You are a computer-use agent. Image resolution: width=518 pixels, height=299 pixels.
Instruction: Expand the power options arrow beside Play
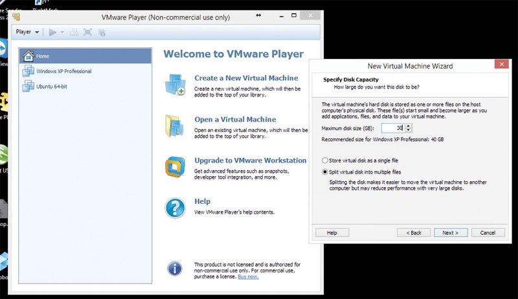(62, 32)
